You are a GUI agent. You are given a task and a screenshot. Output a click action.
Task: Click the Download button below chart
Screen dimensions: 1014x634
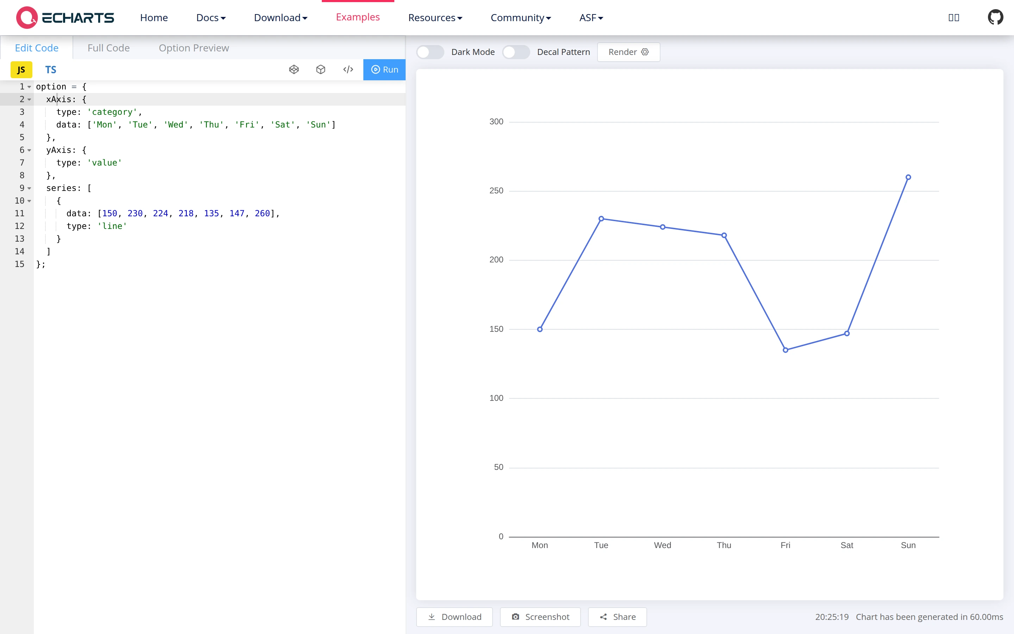454,617
